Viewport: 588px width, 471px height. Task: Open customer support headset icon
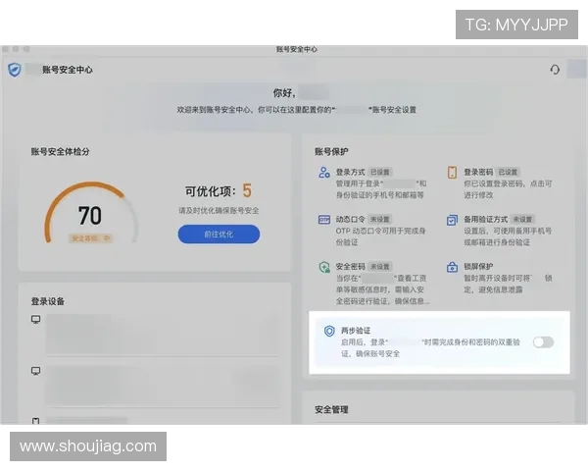(555, 70)
